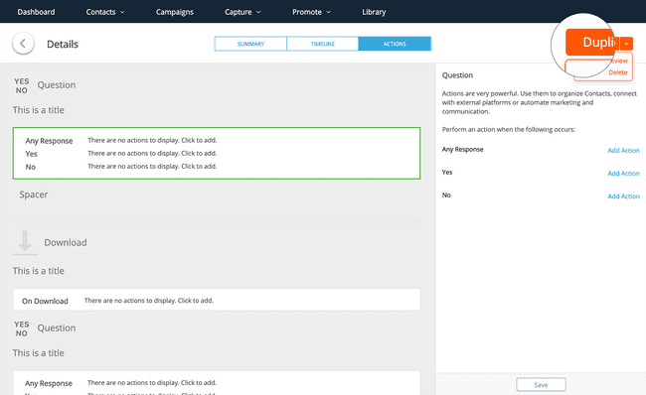Click the Download section heading

(x=65, y=242)
